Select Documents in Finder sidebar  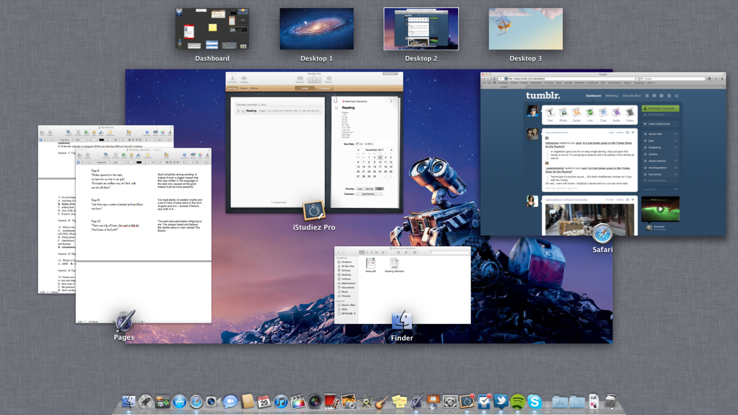pyautogui.click(x=346, y=288)
